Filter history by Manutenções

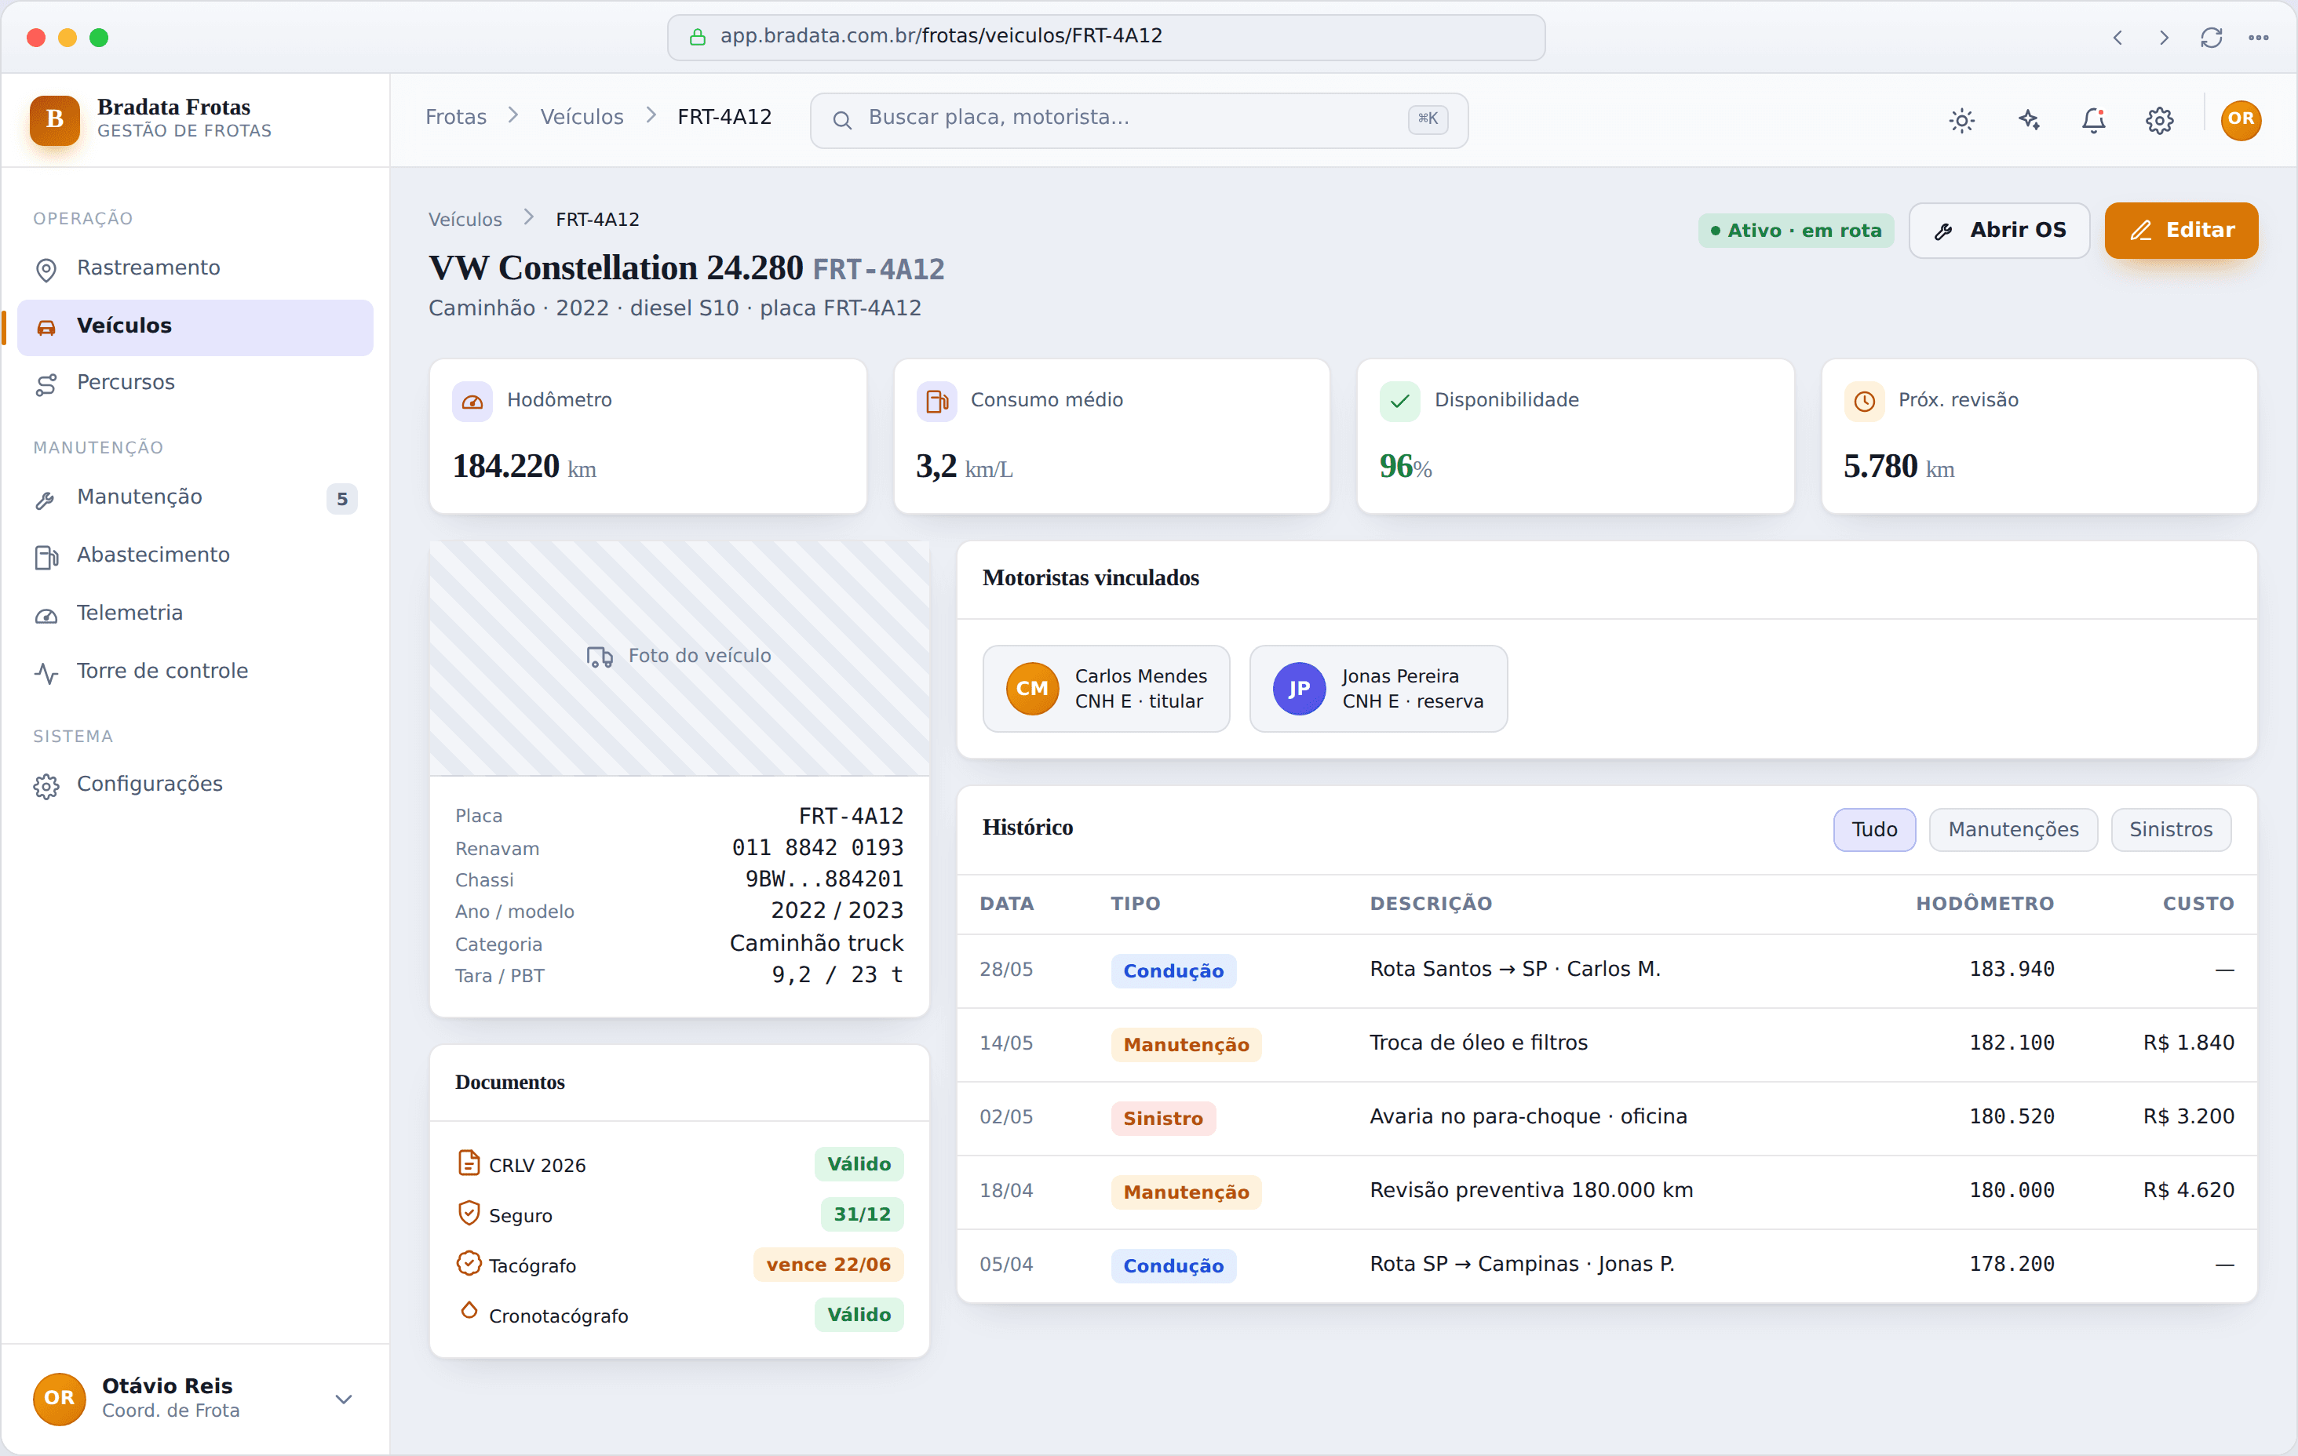tap(2012, 829)
